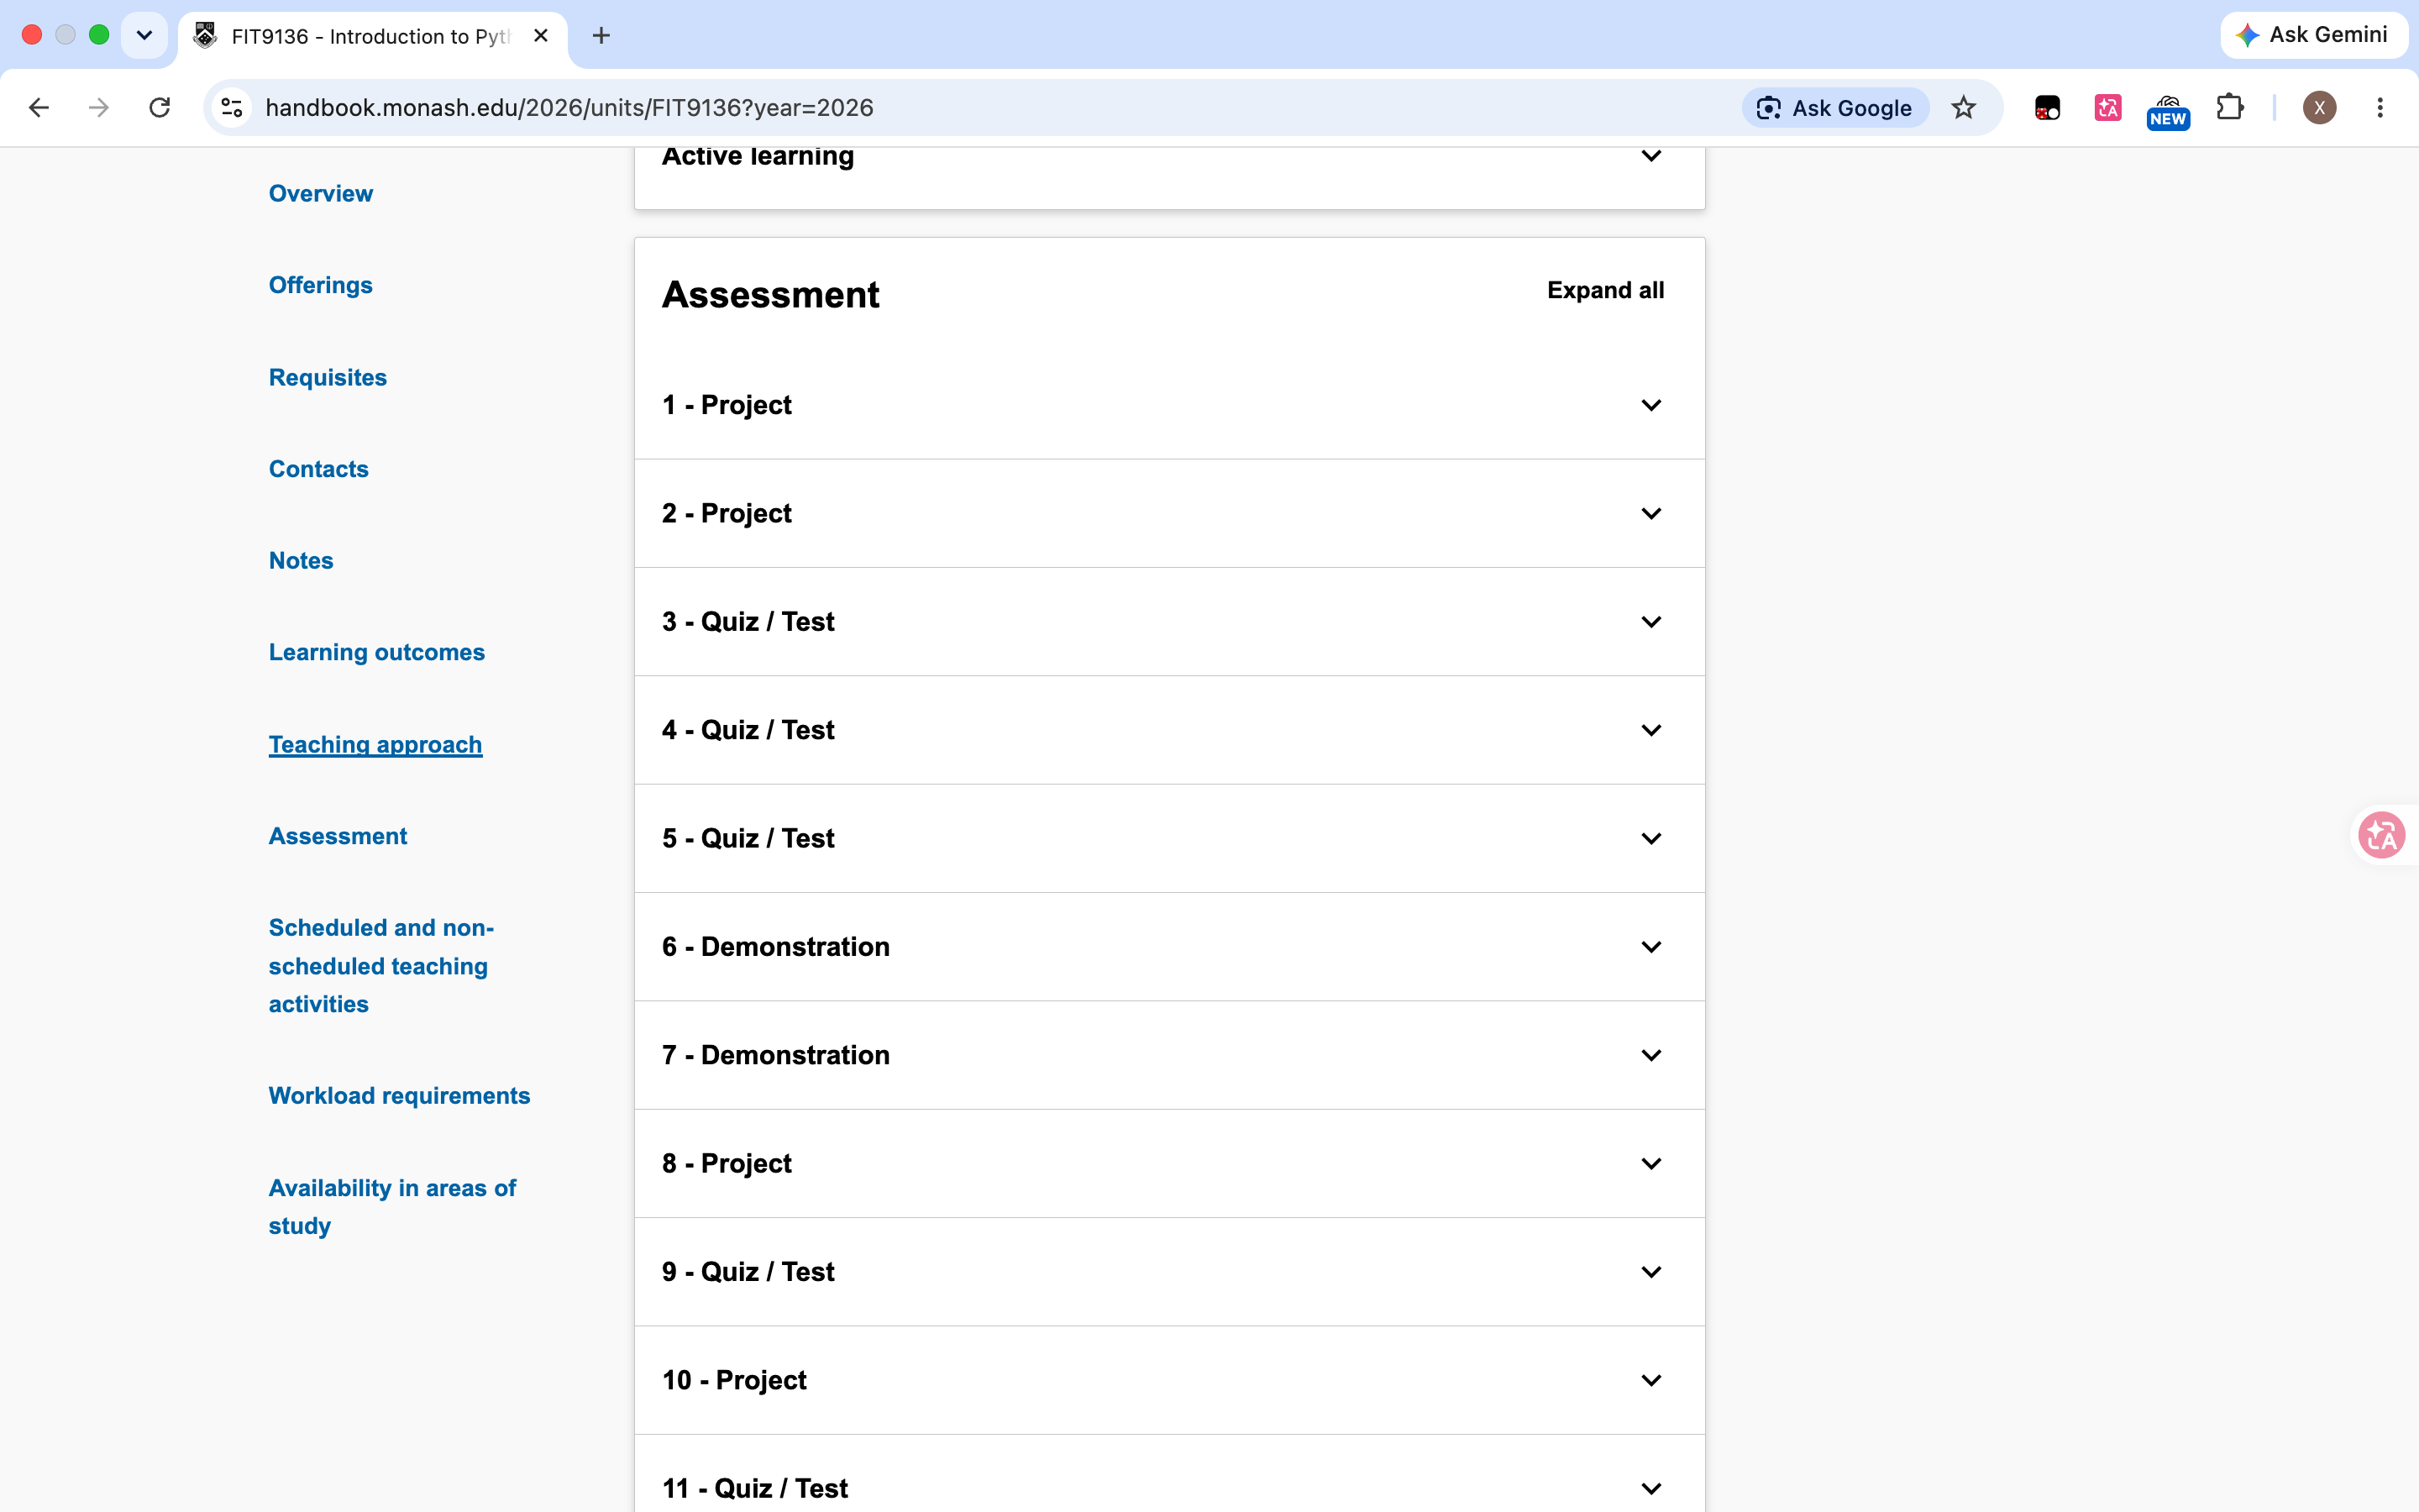Screen dimensions: 2419x1512
Task: Click the pink translate extension icon in toolbar
Action: 2108,108
